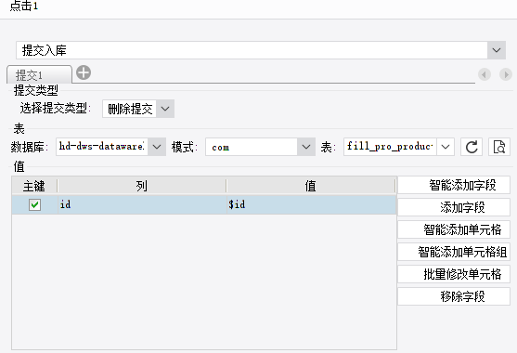Screen dimensions: 517x353
Task: Select the id column cell
Action: pos(142,204)
